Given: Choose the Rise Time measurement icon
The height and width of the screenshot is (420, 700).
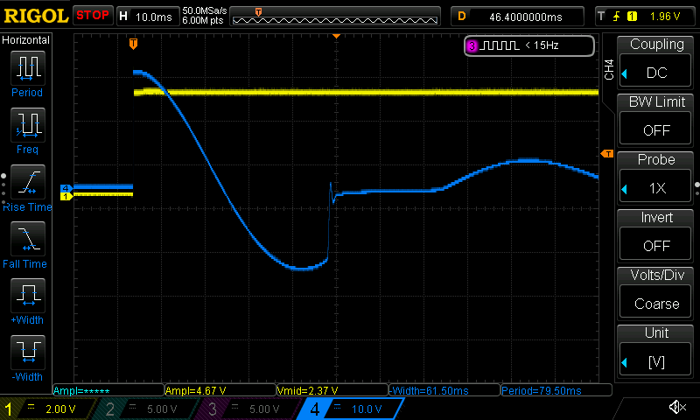Looking at the screenshot, I should pyautogui.click(x=28, y=182).
